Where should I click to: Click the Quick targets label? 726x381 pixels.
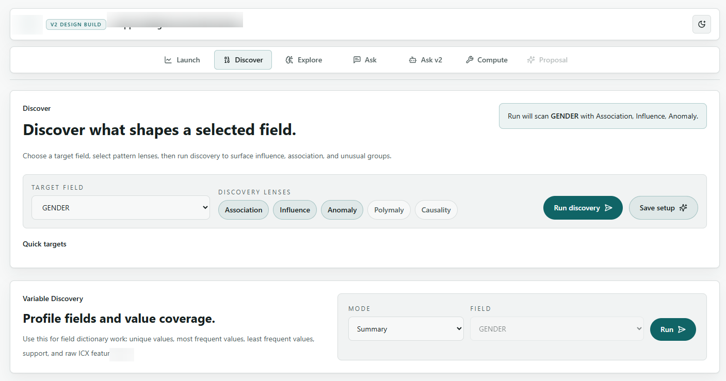pos(44,244)
